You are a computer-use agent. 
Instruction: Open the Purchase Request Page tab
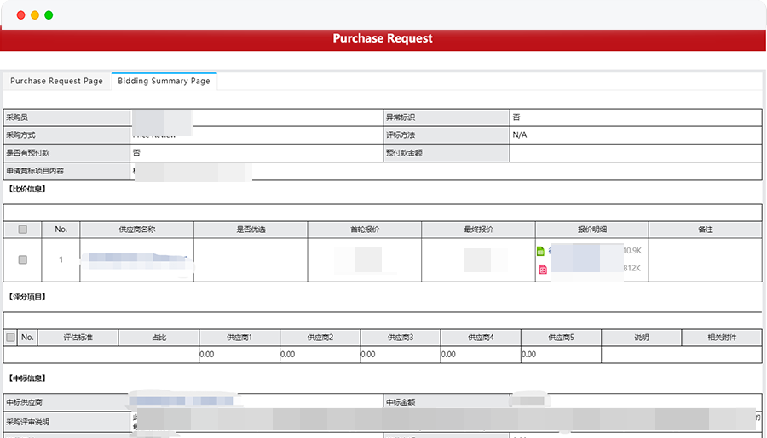pos(57,81)
